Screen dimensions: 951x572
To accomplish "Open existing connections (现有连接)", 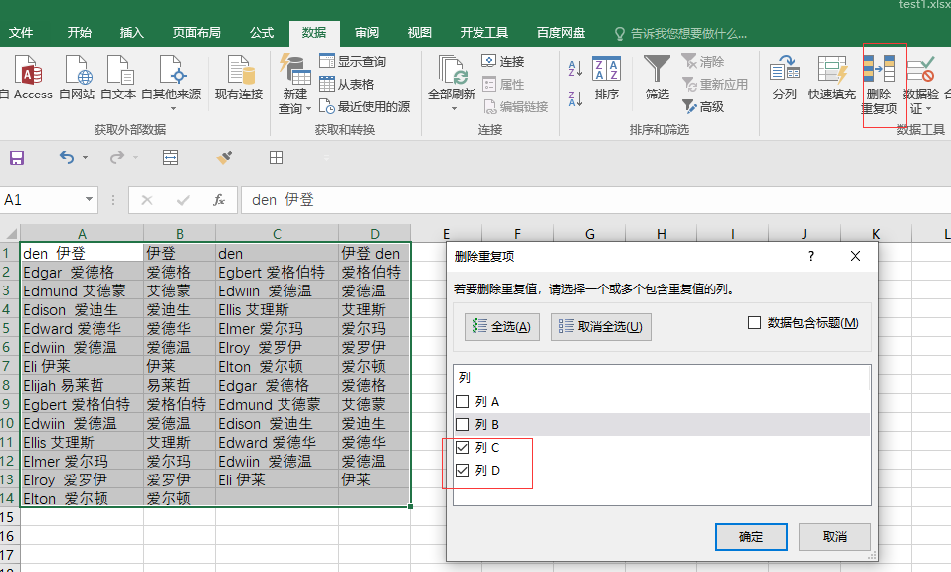I will point(239,77).
